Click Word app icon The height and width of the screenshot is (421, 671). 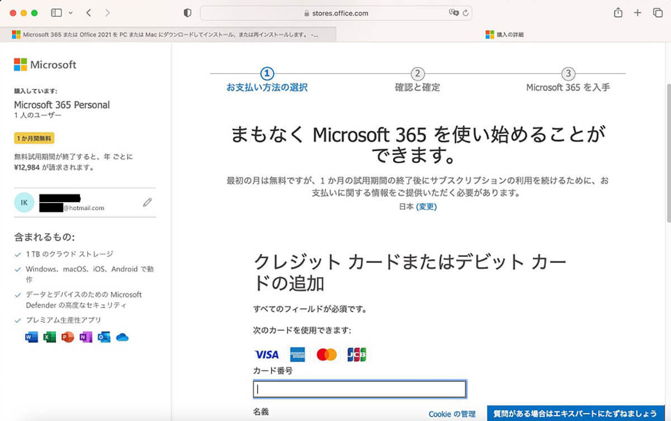[x=31, y=337]
